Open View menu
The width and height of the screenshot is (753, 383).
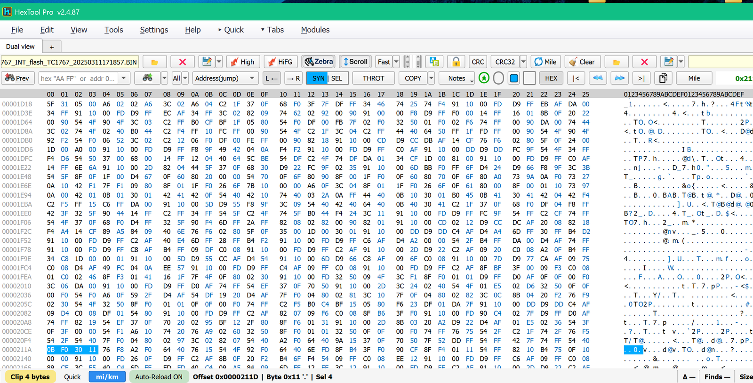tap(79, 30)
